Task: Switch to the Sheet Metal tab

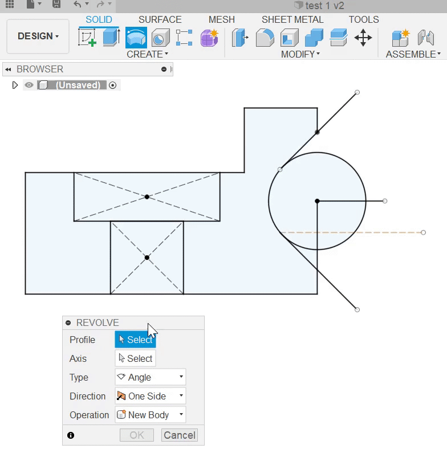Action: coord(292,19)
